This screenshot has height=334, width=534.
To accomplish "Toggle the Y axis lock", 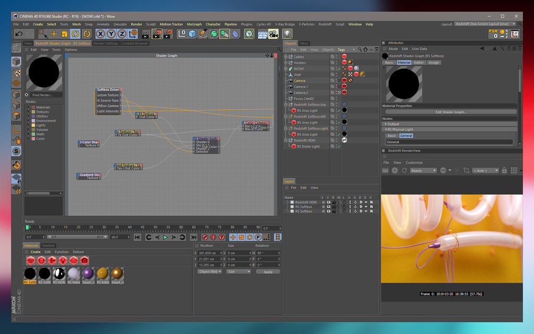I will pyautogui.click(x=111, y=34).
